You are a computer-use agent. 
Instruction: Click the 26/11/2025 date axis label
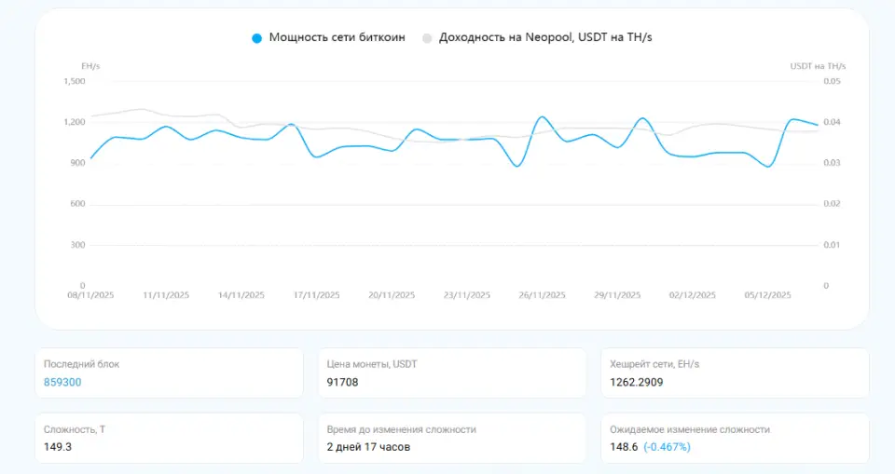543,295
